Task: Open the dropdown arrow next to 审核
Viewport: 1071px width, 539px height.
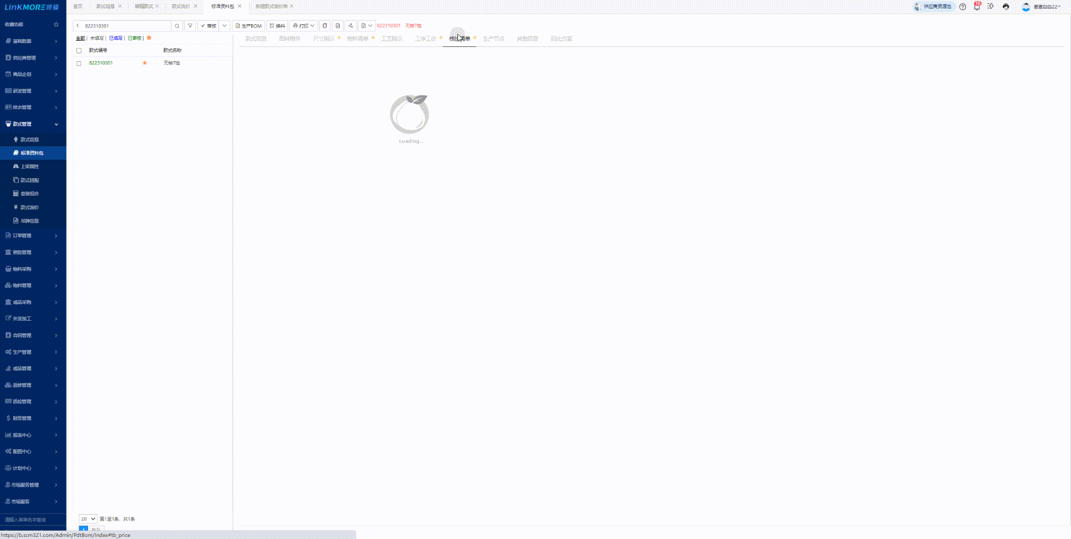Action: click(225, 26)
